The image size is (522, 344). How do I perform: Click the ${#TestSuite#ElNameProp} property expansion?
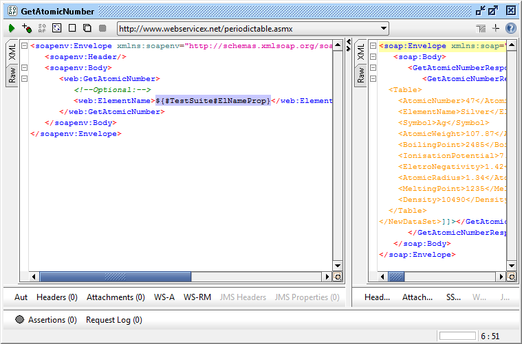[213, 101]
